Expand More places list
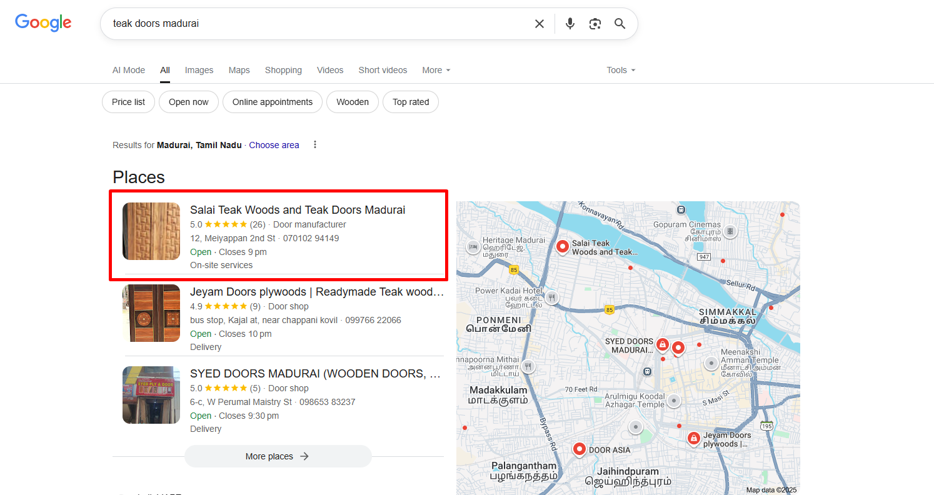Screen dimensions: 934x495 [x=278, y=456]
